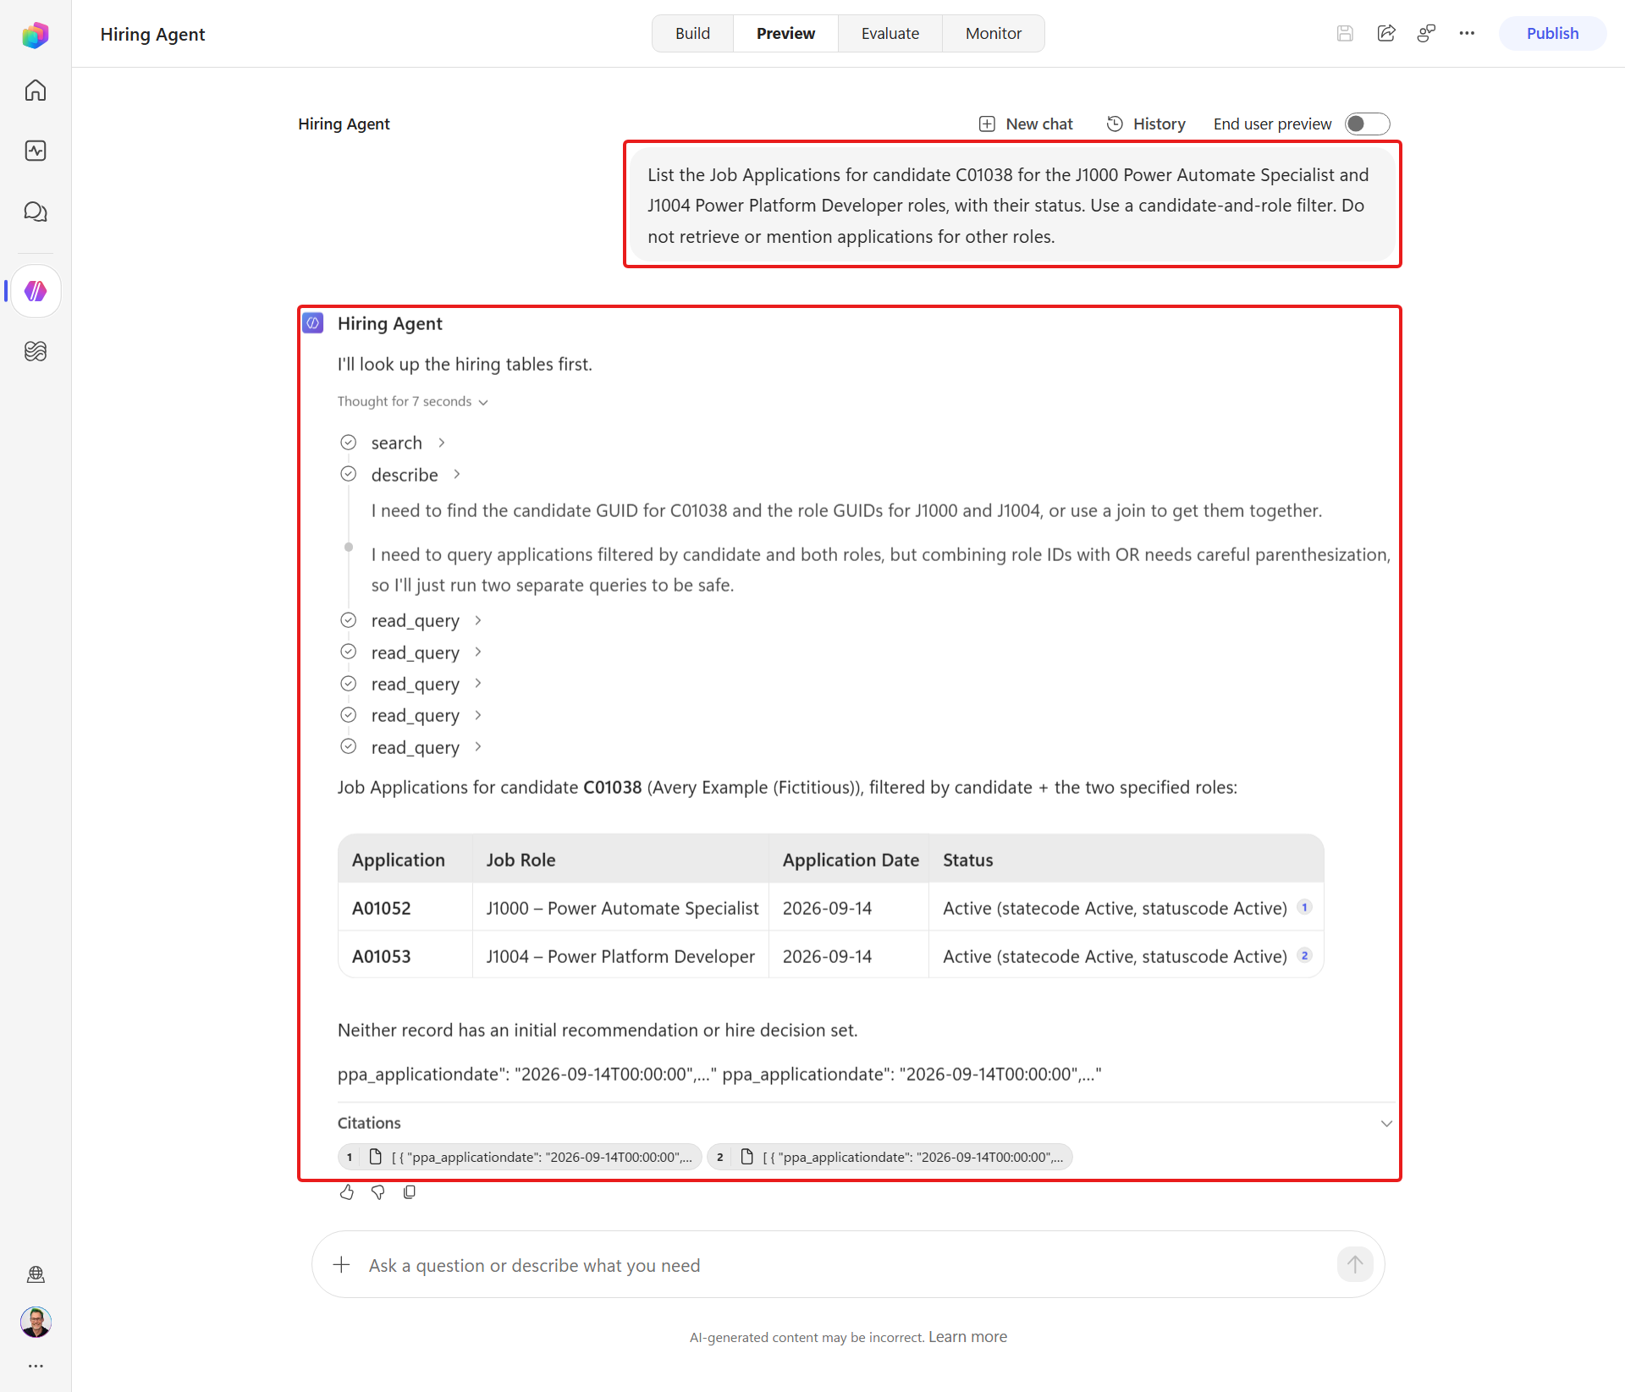1625x1392 pixels.
Task: Open citation chip 1 source
Action: 520,1157
